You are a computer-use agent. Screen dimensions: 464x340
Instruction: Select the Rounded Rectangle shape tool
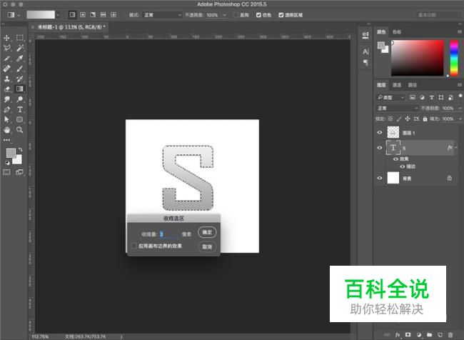[20, 120]
